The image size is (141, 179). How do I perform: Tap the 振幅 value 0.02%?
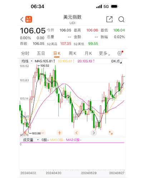(119, 37)
